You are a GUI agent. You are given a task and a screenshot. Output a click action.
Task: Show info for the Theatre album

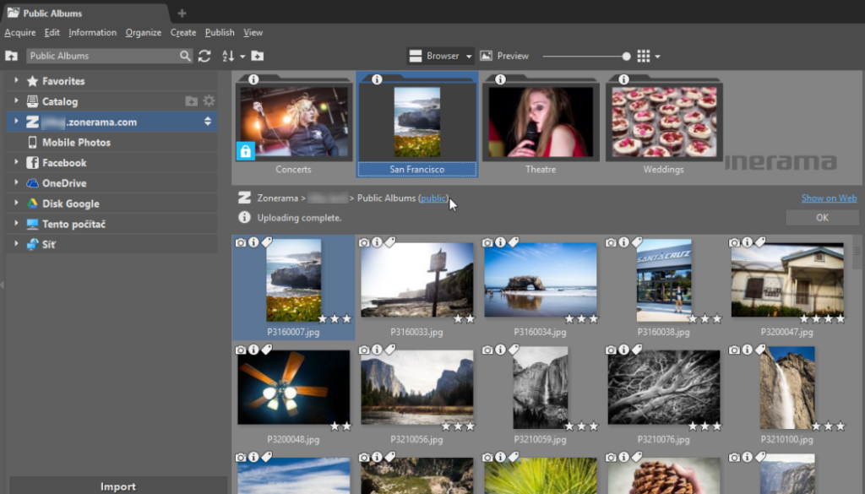click(x=500, y=79)
